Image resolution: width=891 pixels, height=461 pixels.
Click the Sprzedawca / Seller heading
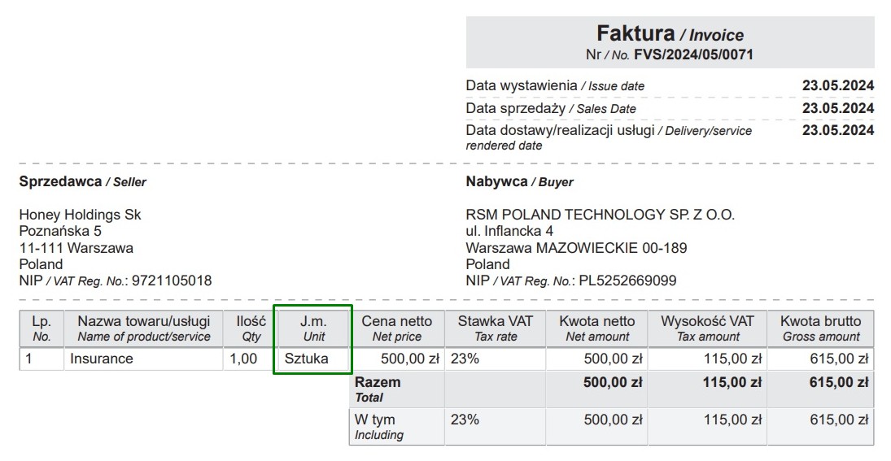(82, 182)
